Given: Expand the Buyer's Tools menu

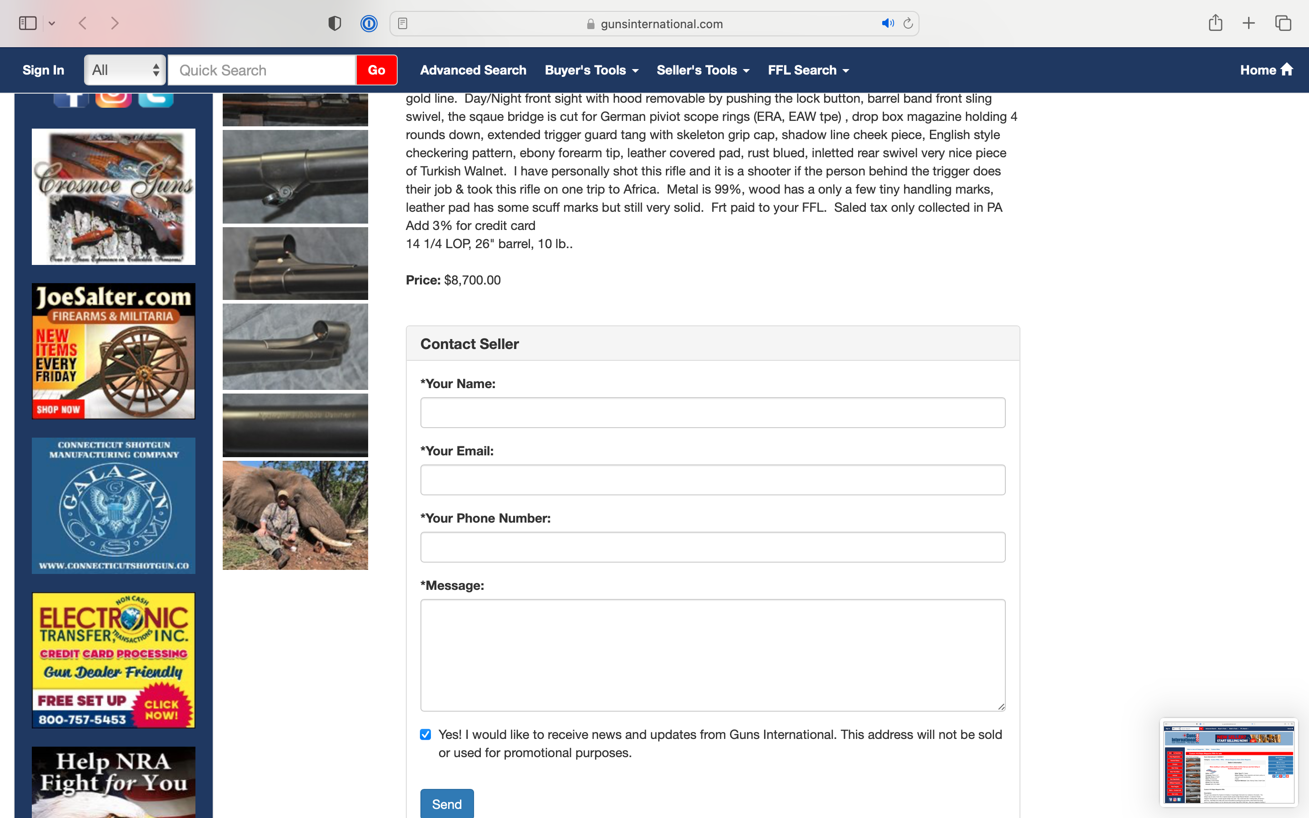Looking at the screenshot, I should coord(591,70).
